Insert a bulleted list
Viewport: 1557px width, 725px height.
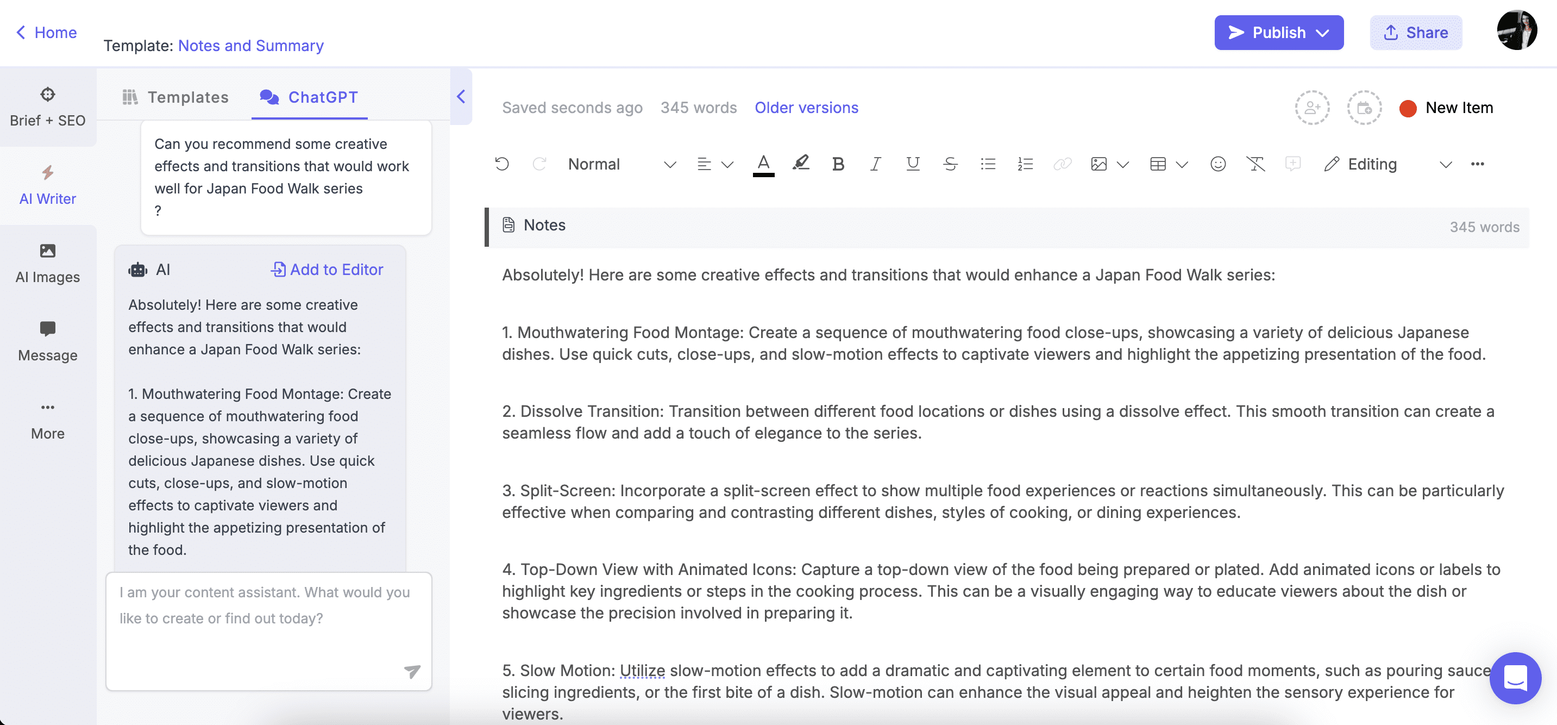coord(988,164)
